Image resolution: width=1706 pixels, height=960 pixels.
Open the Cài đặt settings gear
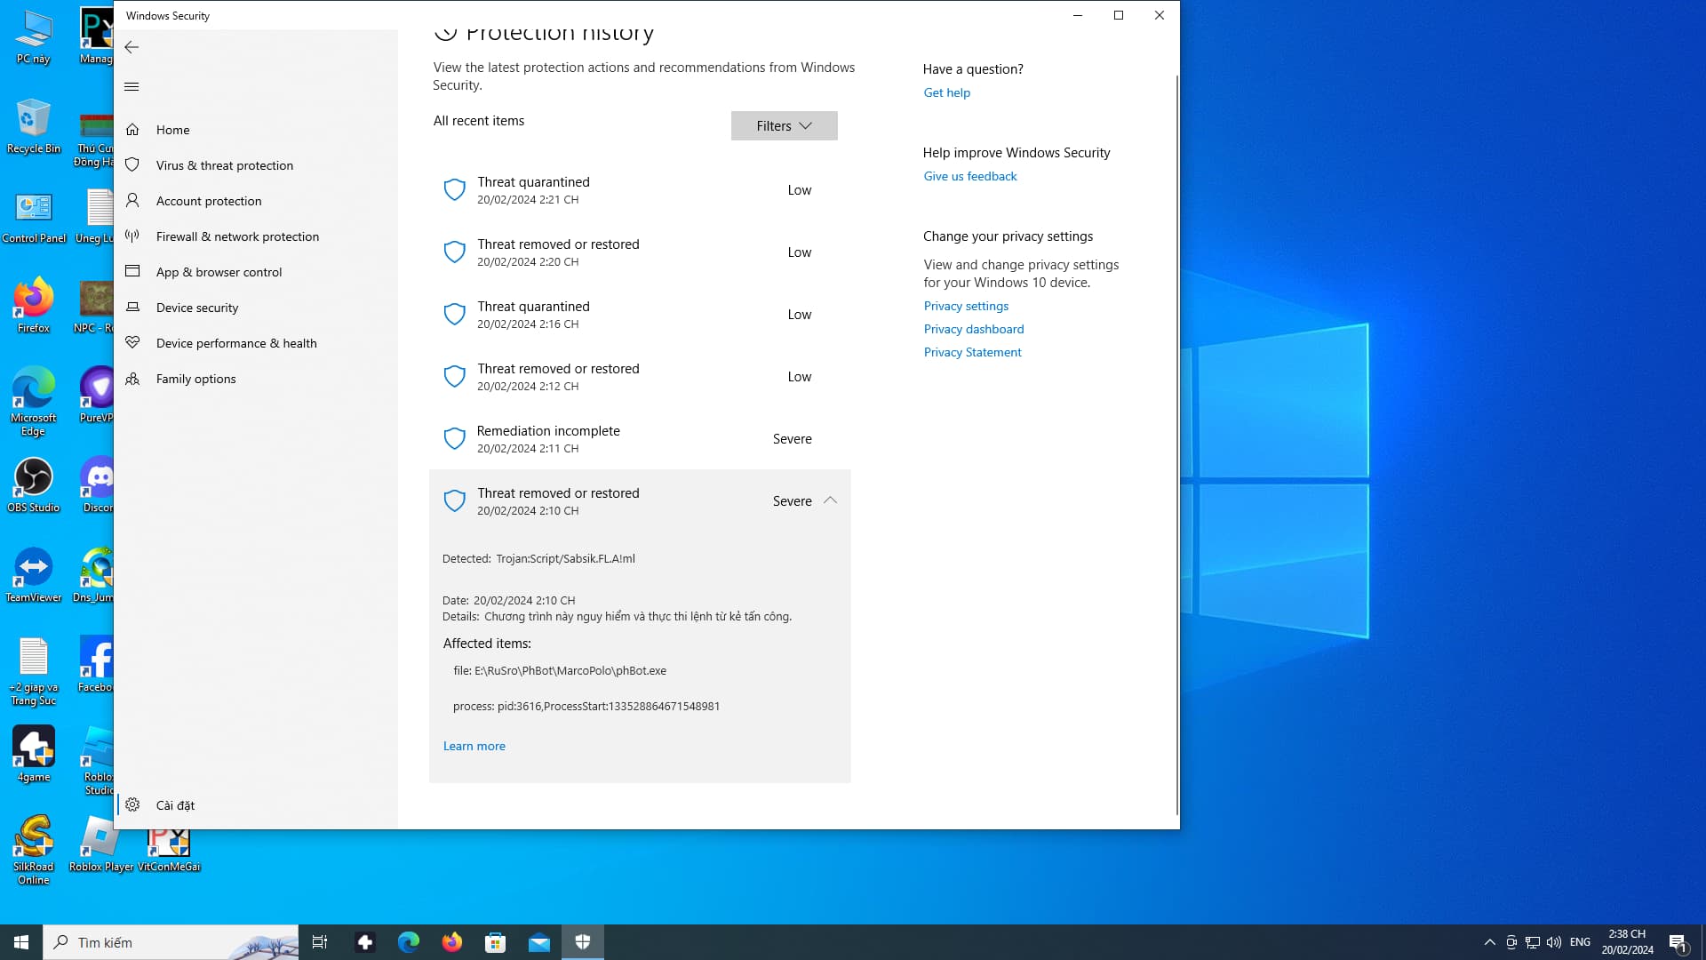click(x=132, y=805)
